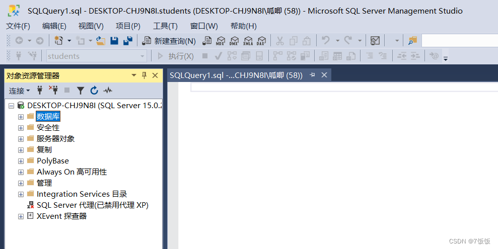Expand the Always On 高可用性 node

tap(21, 172)
